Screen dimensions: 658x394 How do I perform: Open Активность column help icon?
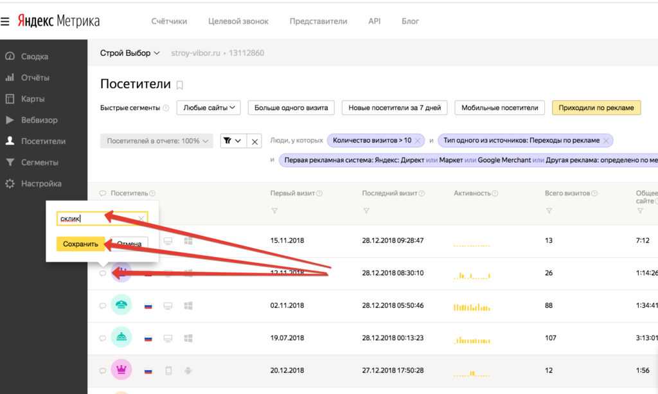click(495, 193)
